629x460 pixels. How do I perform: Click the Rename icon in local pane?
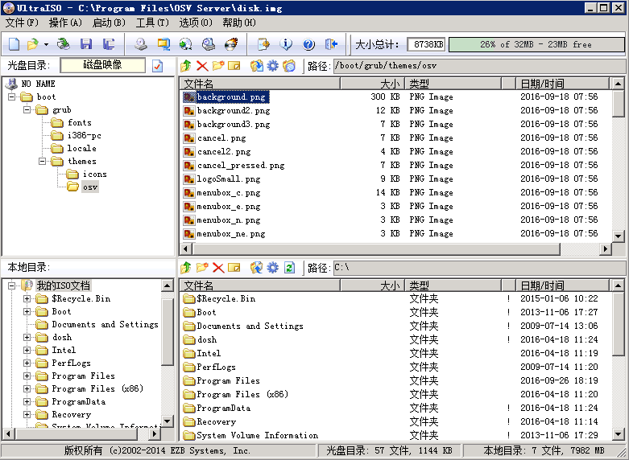click(x=234, y=268)
